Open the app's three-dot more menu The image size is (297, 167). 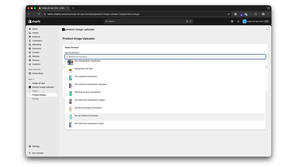267,30
